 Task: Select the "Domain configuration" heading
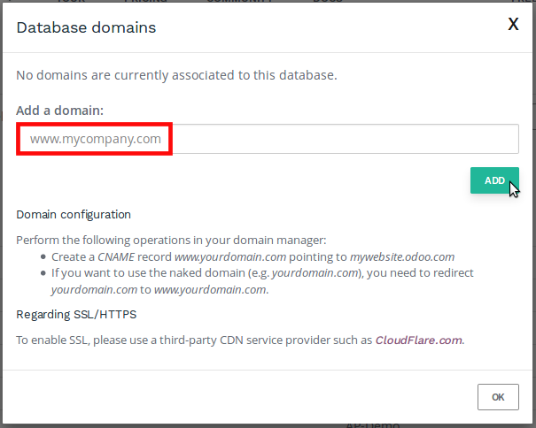coord(74,214)
